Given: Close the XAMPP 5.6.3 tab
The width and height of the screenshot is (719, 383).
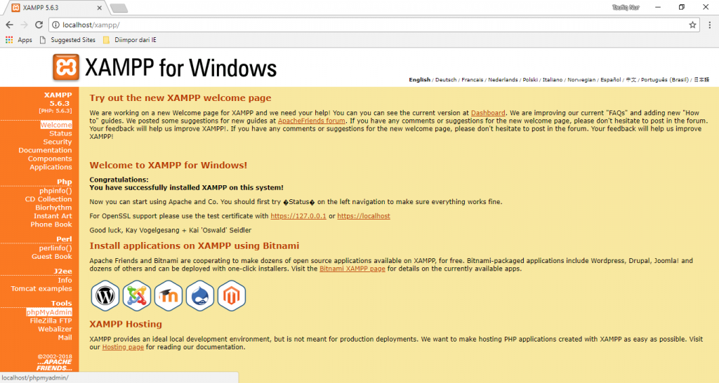Looking at the screenshot, I should pyautogui.click(x=99, y=8).
